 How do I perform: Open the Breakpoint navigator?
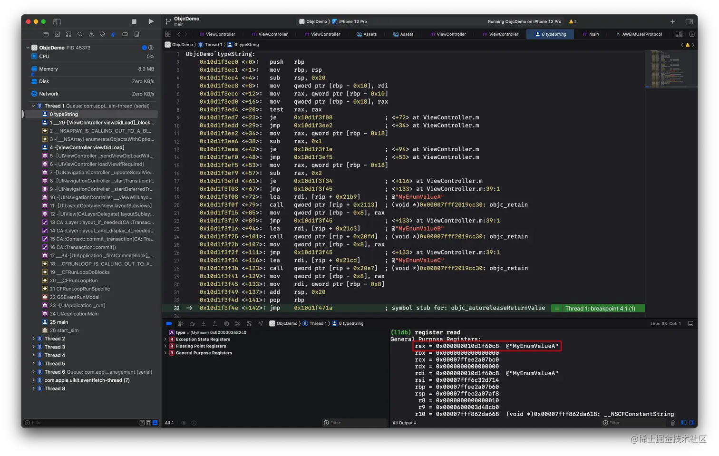coord(125,34)
